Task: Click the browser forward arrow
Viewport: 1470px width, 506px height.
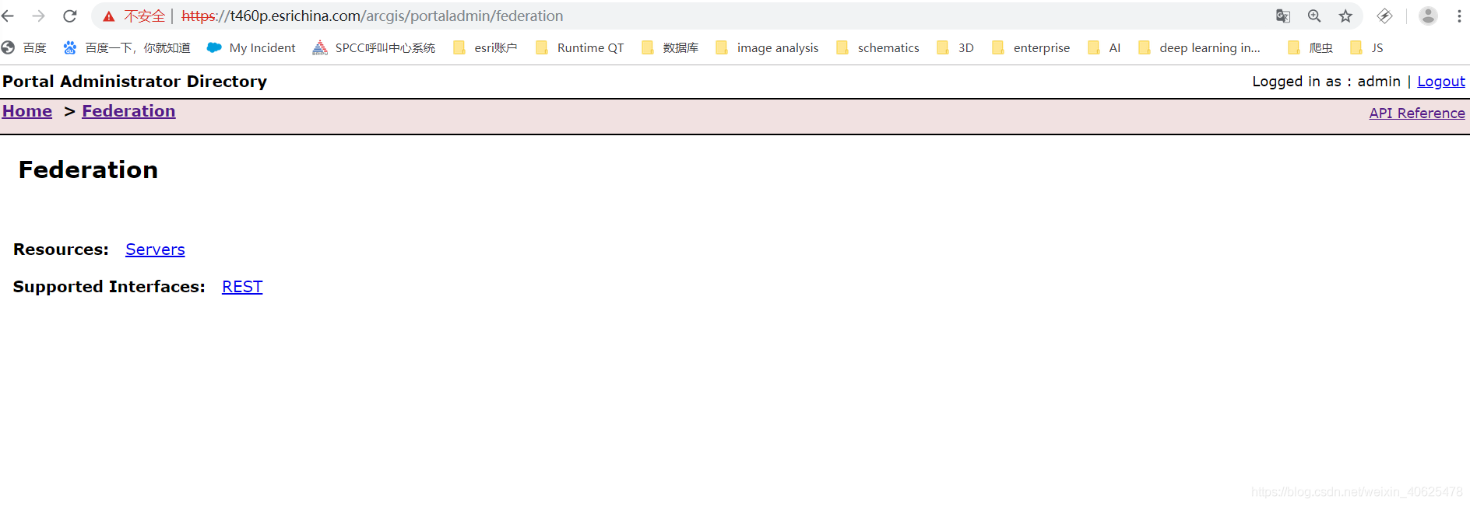Action: [38, 16]
